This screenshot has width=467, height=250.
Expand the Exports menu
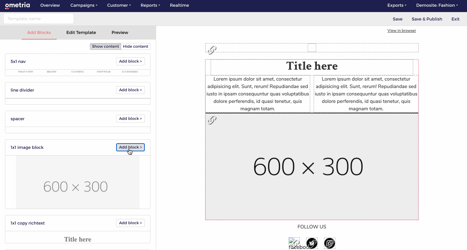coord(397,5)
